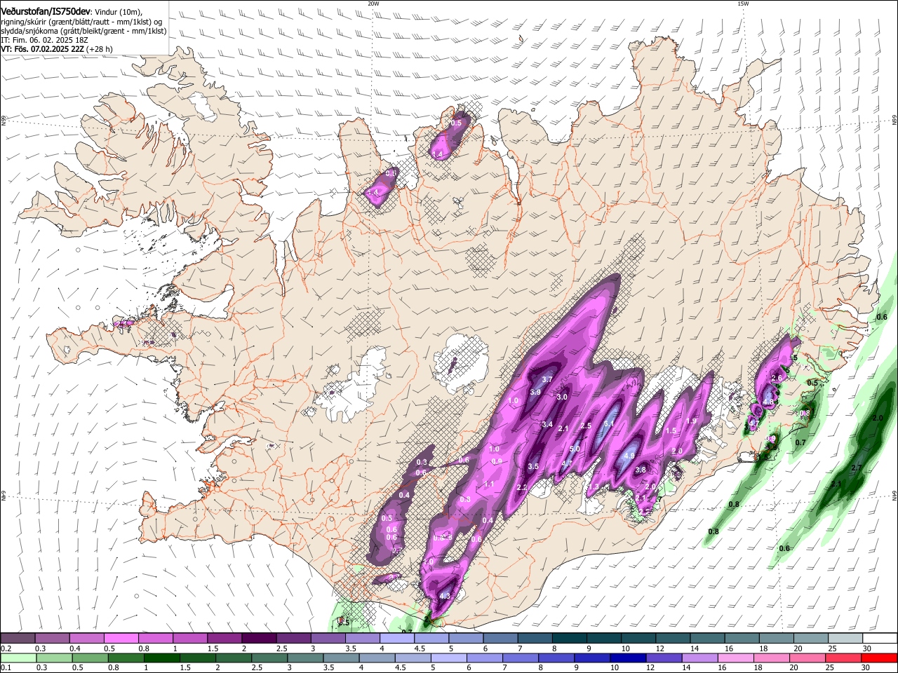Screen dimensions: 898x673
Task: Select the 3.4 value on the map
Action: point(548,424)
